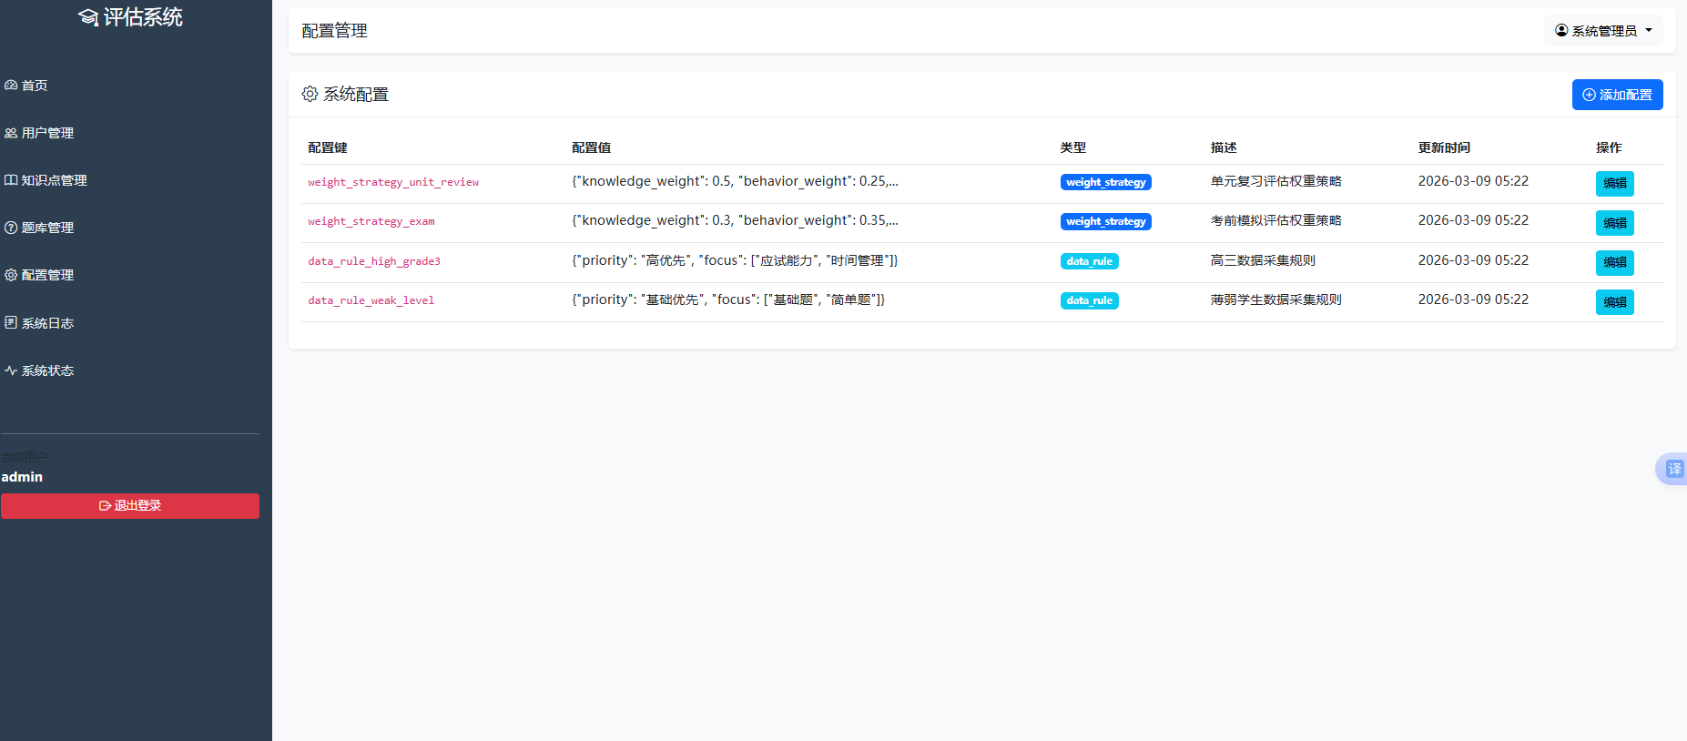This screenshot has width=1687, height=741.
Task: Go to 用户管理 in the sidebar
Action: point(47,133)
